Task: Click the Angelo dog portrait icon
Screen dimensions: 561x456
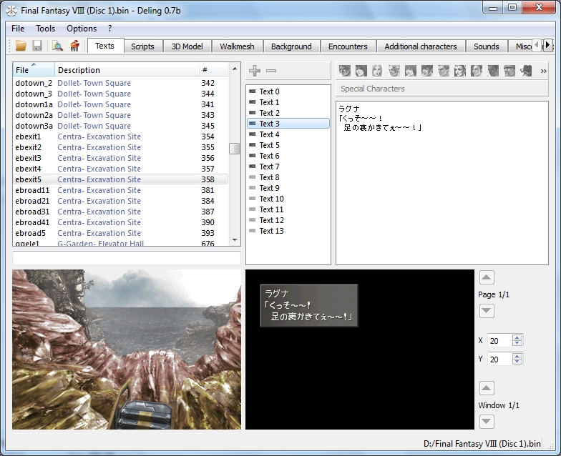Action: click(x=525, y=71)
